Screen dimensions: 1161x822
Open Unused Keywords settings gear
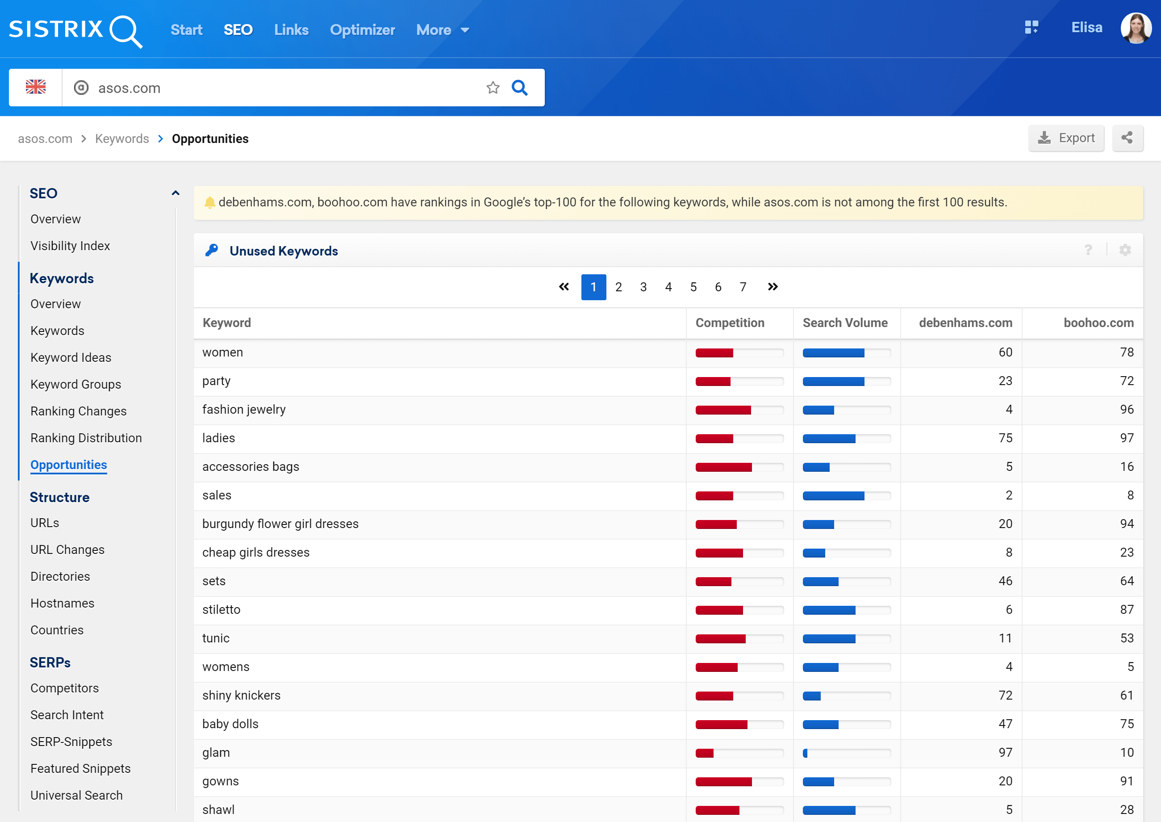[1125, 250]
